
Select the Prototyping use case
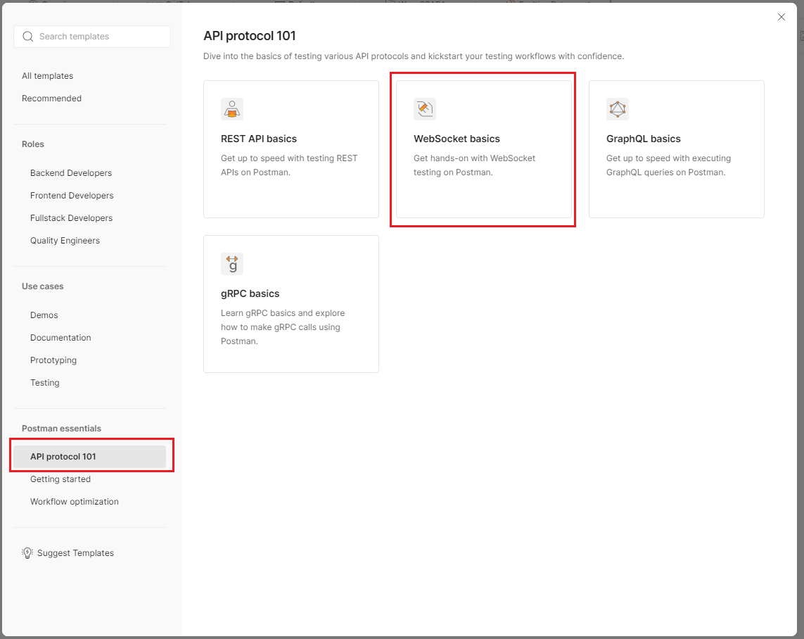point(53,360)
